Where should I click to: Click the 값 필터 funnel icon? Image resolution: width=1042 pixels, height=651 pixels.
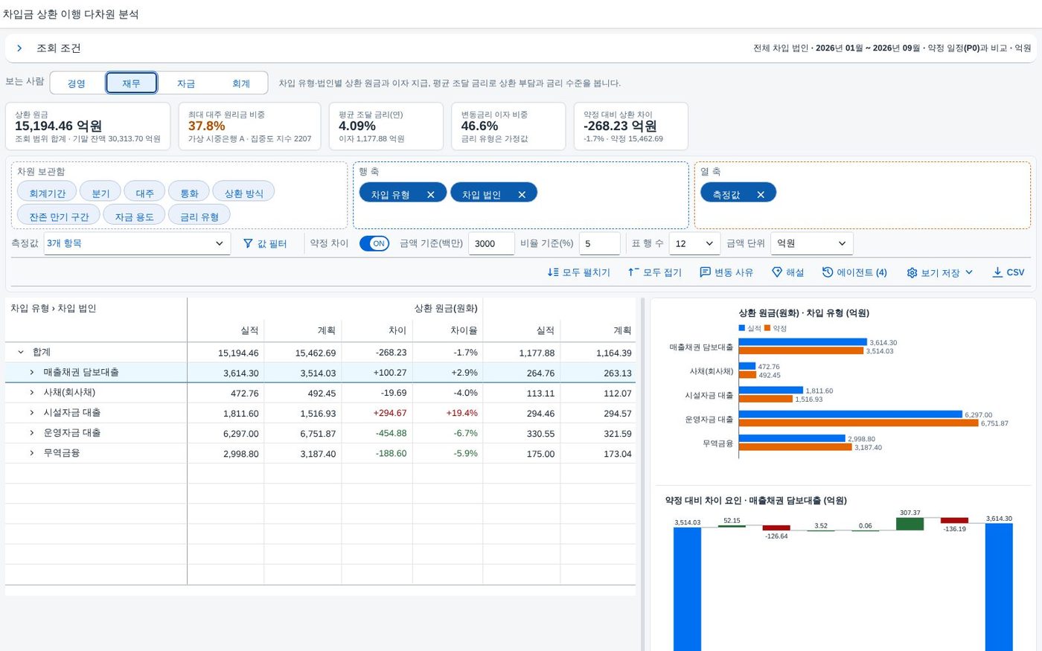(248, 243)
